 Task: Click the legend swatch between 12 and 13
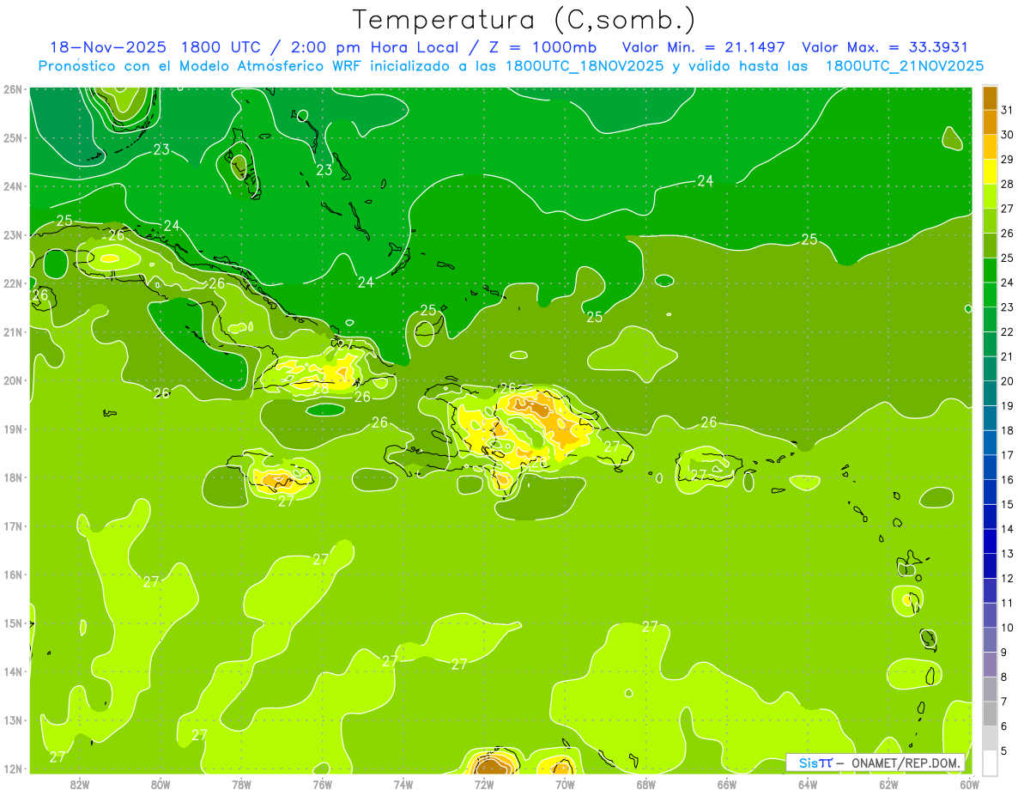click(991, 566)
